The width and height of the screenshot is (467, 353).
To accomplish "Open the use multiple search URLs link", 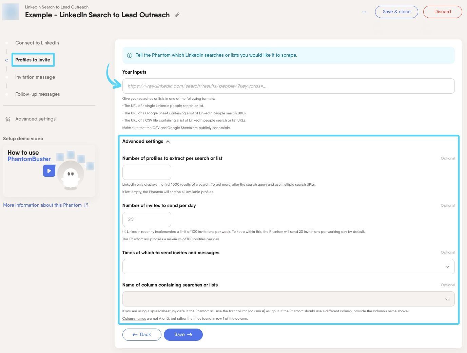I will (295, 185).
